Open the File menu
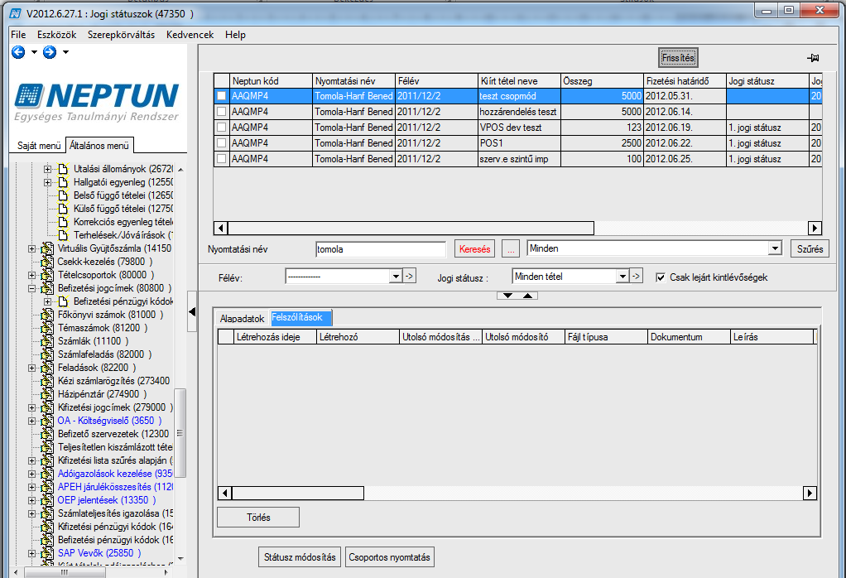This screenshot has height=578, width=846. [18, 35]
